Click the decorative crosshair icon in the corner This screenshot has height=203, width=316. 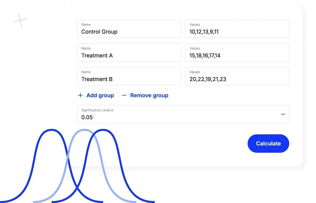click(20, 20)
